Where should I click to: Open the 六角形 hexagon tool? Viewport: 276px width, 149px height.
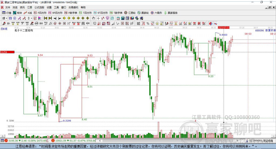click(x=156, y=13)
